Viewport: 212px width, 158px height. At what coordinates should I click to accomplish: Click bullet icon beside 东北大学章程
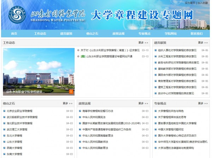4,135
